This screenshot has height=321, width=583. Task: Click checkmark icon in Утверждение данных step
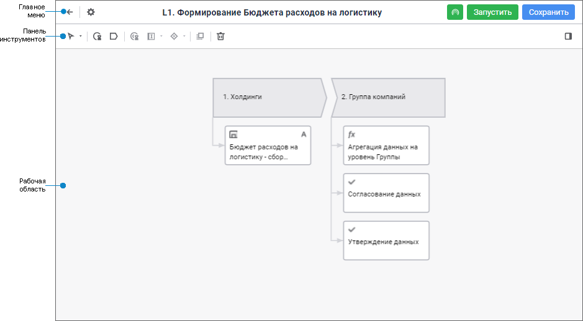[351, 229]
